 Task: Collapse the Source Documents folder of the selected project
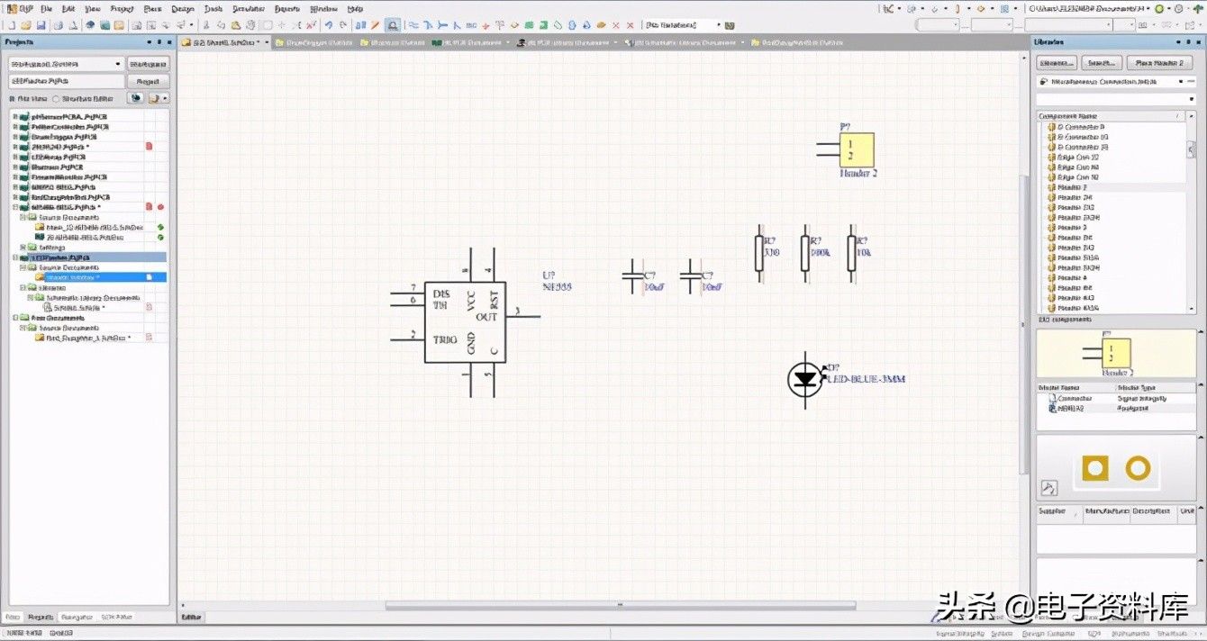23,267
